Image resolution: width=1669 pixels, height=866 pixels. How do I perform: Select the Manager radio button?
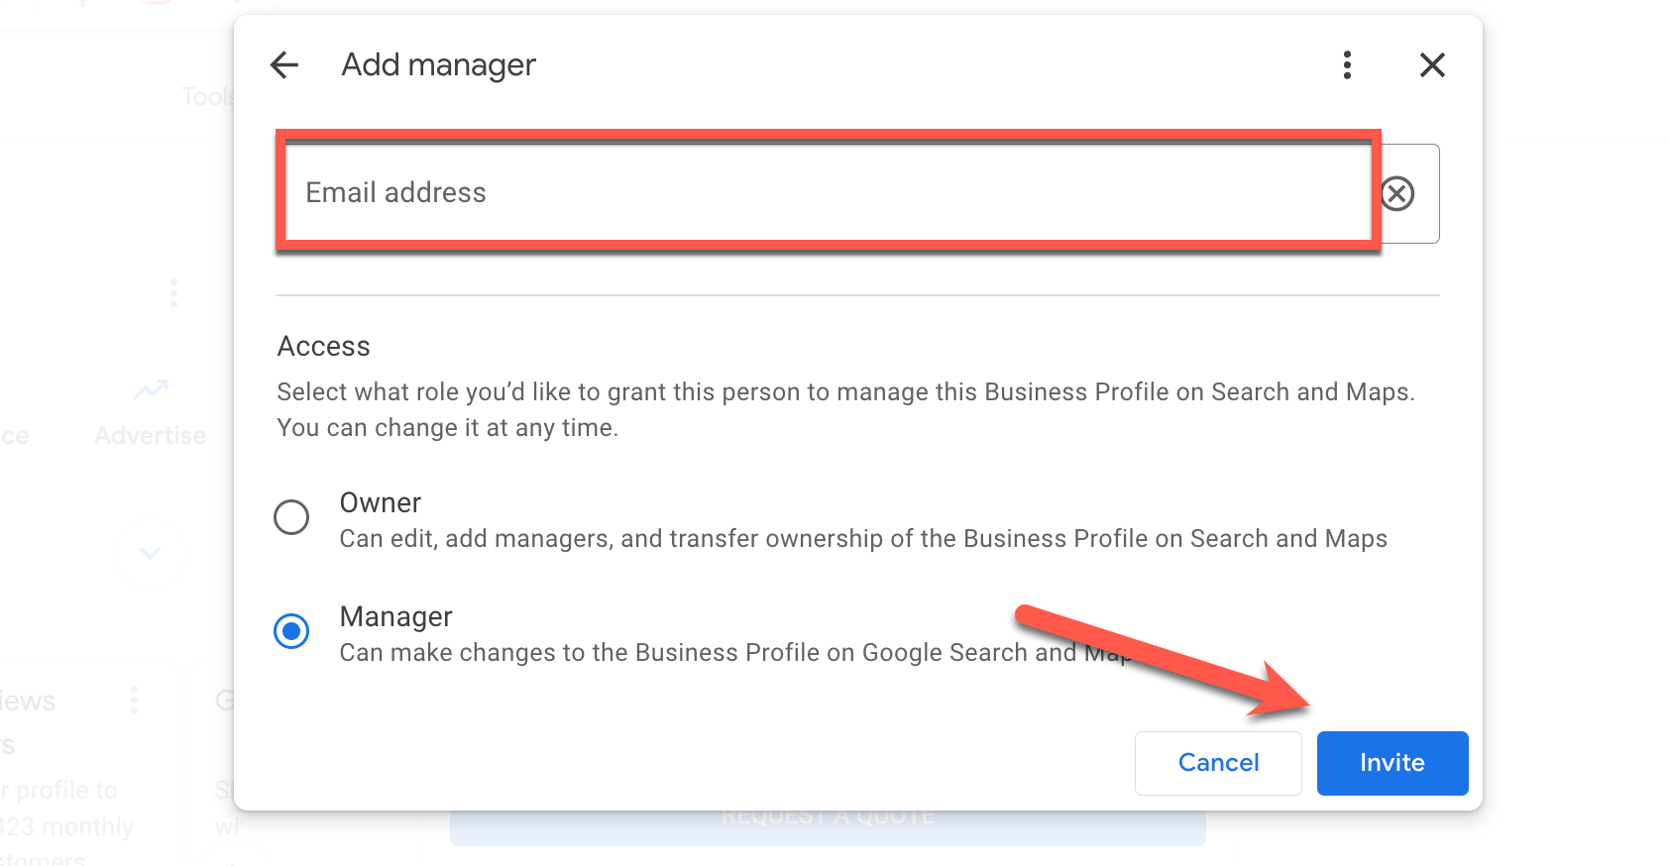[x=291, y=631]
